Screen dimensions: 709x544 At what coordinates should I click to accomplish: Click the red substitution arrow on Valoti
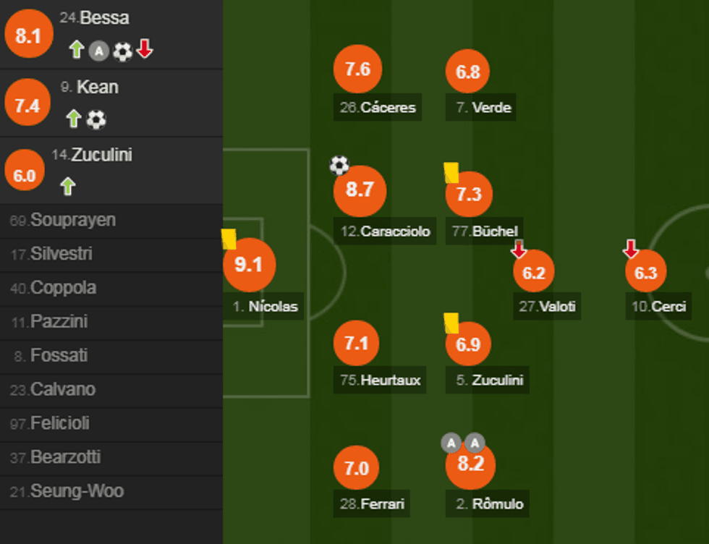pyautogui.click(x=519, y=250)
